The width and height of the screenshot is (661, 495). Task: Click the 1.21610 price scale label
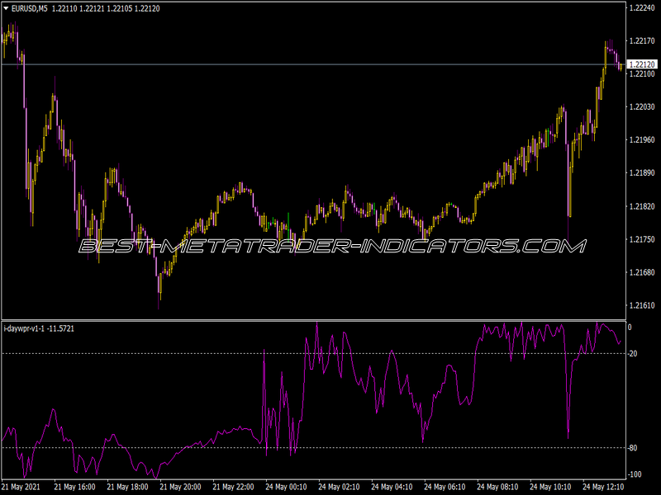tap(642, 305)
